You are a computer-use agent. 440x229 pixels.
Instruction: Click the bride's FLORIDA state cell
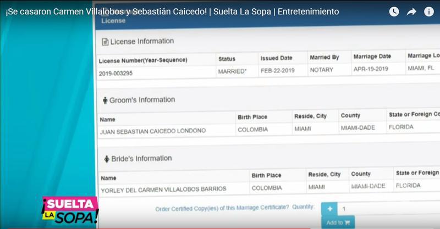coord(408,186)
